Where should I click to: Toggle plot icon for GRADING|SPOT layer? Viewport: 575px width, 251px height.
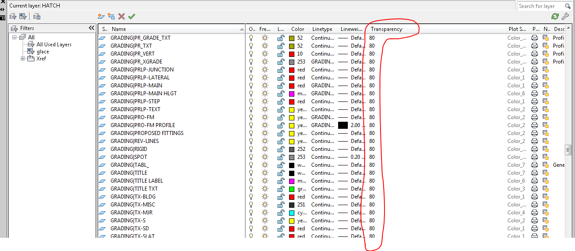(x=535, y=157)
